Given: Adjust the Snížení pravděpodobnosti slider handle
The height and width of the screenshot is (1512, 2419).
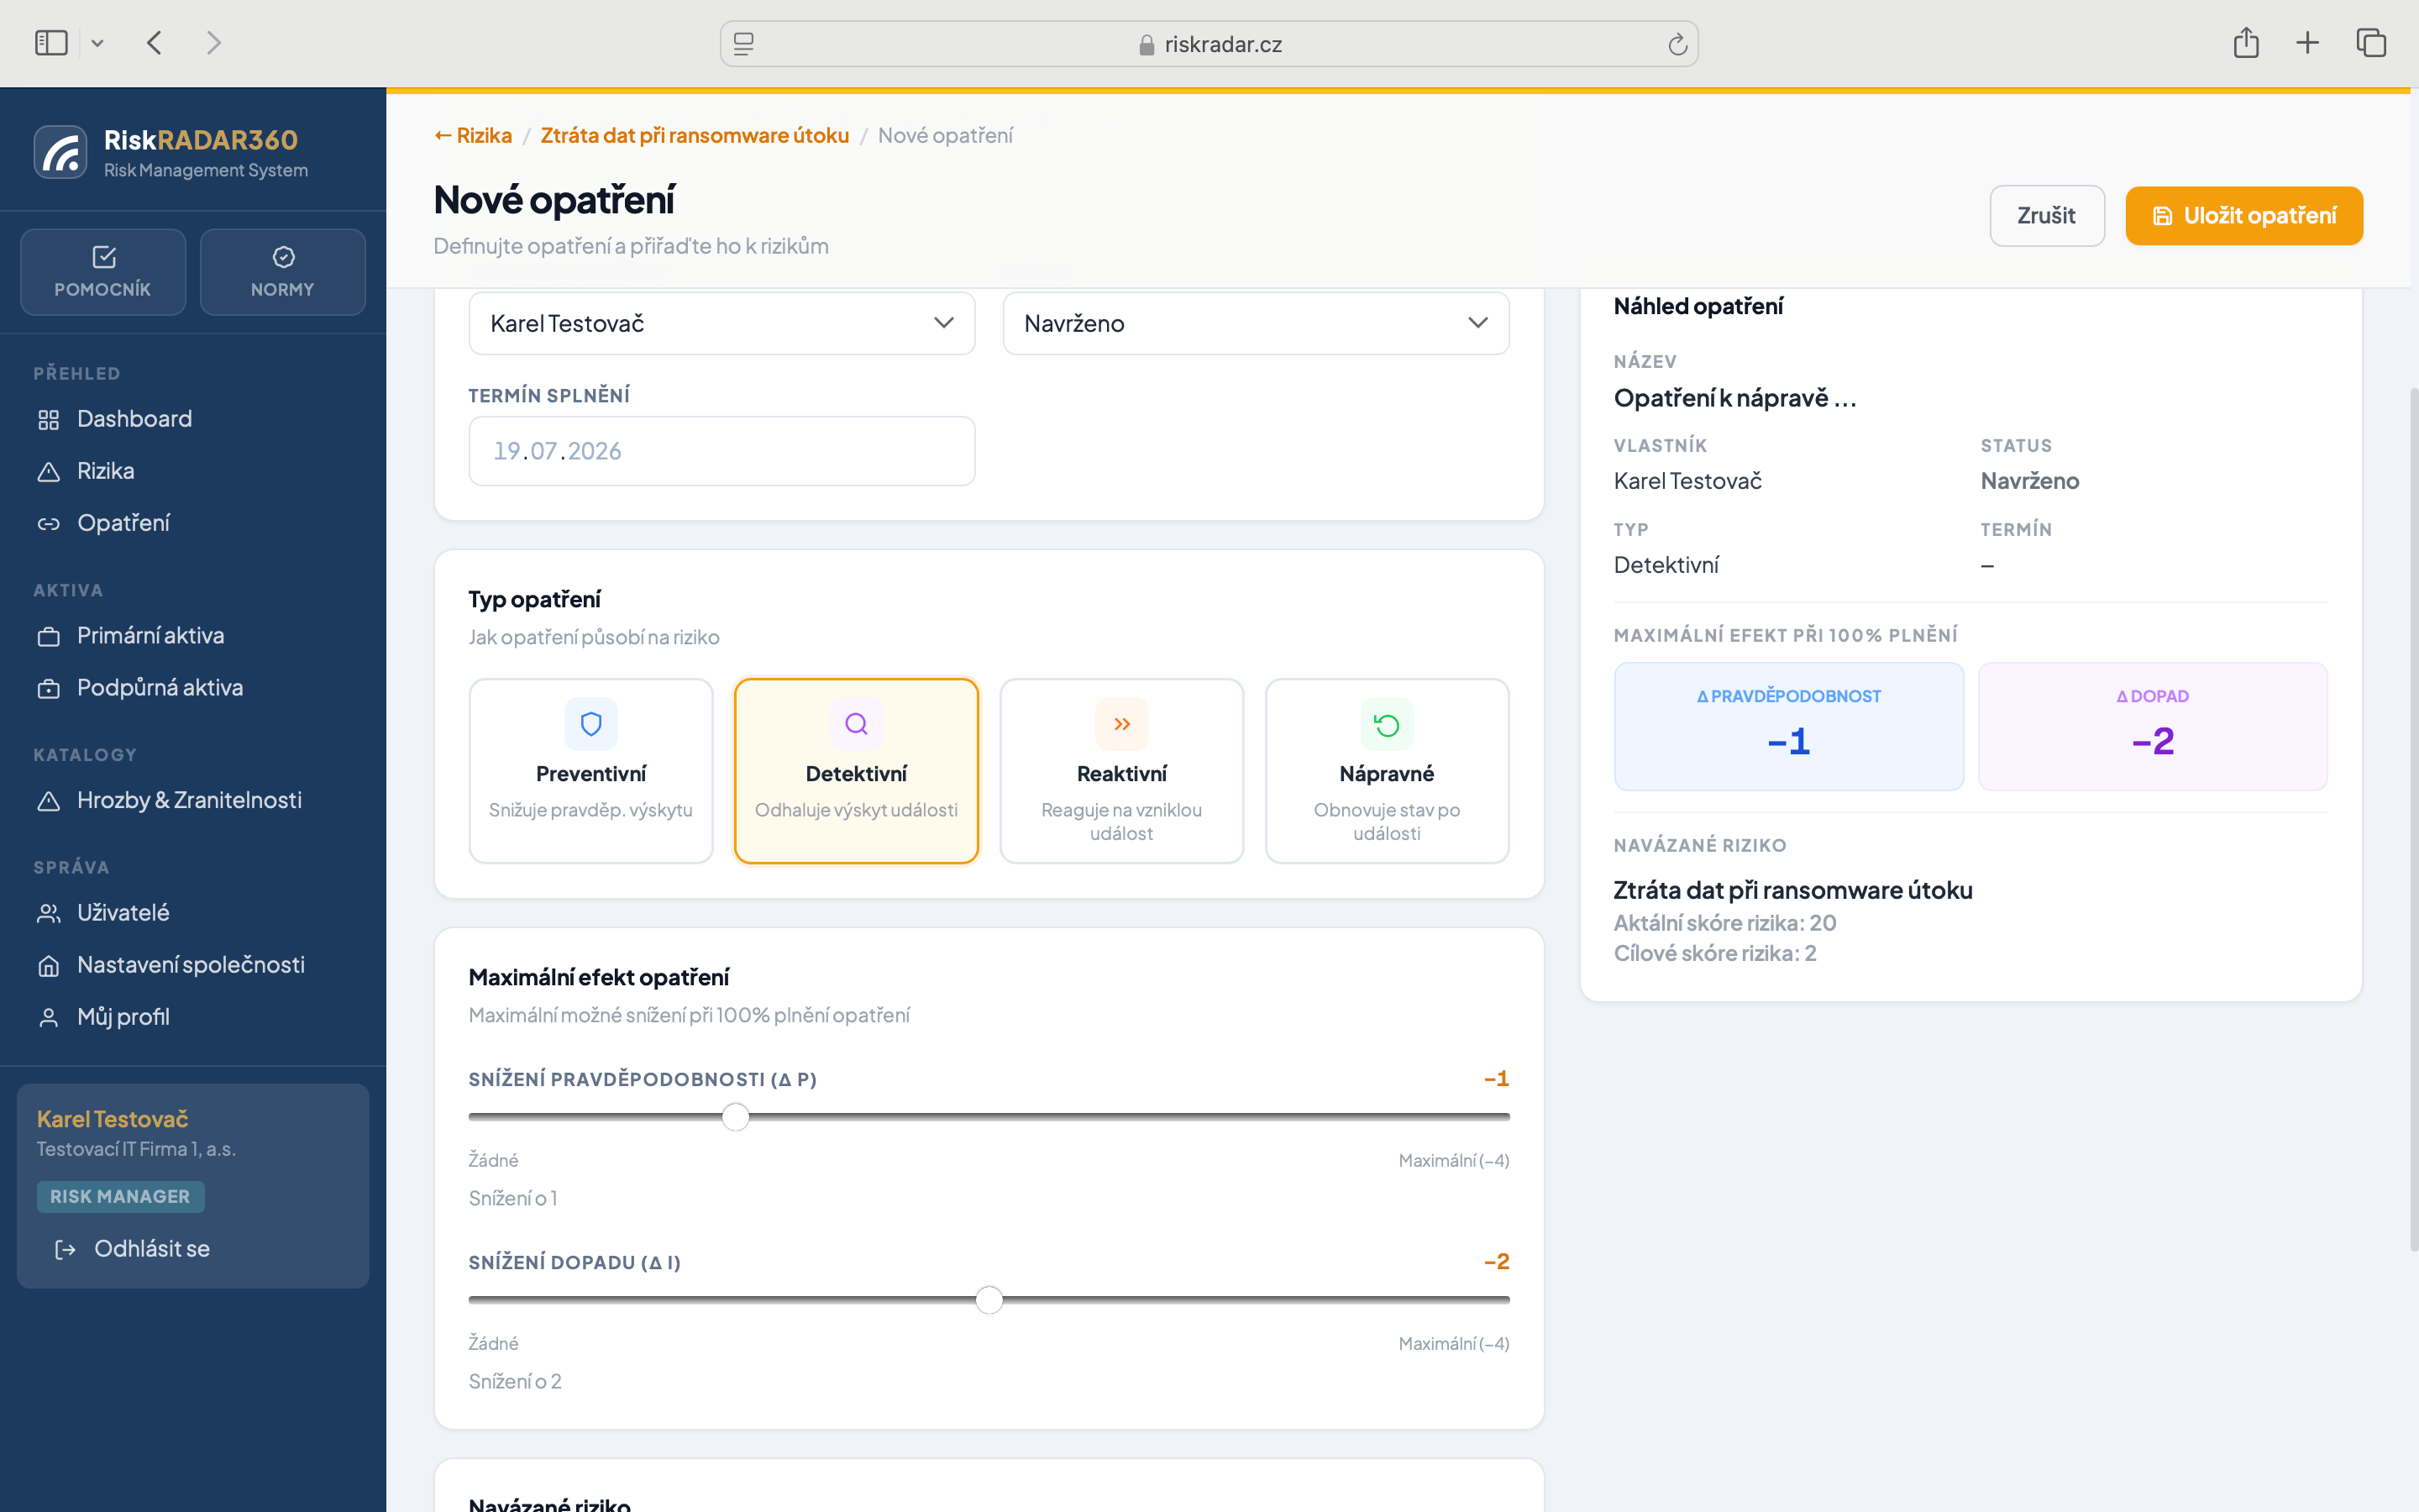Looking at the screenshot, I should point(736,1117).
